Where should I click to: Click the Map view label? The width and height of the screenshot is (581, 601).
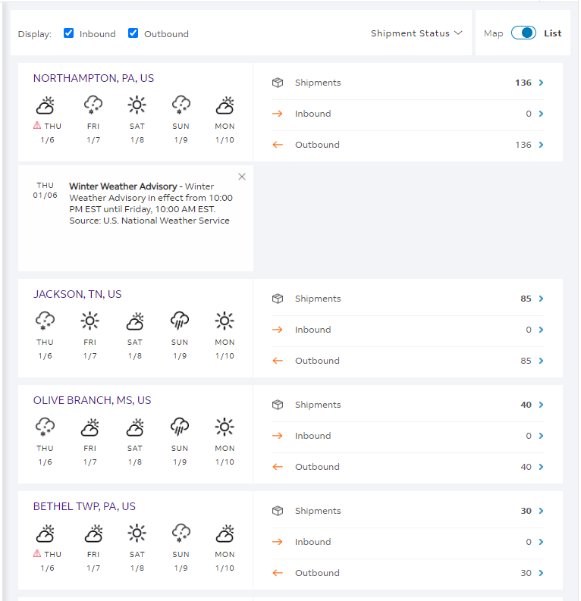click(493, 34)
